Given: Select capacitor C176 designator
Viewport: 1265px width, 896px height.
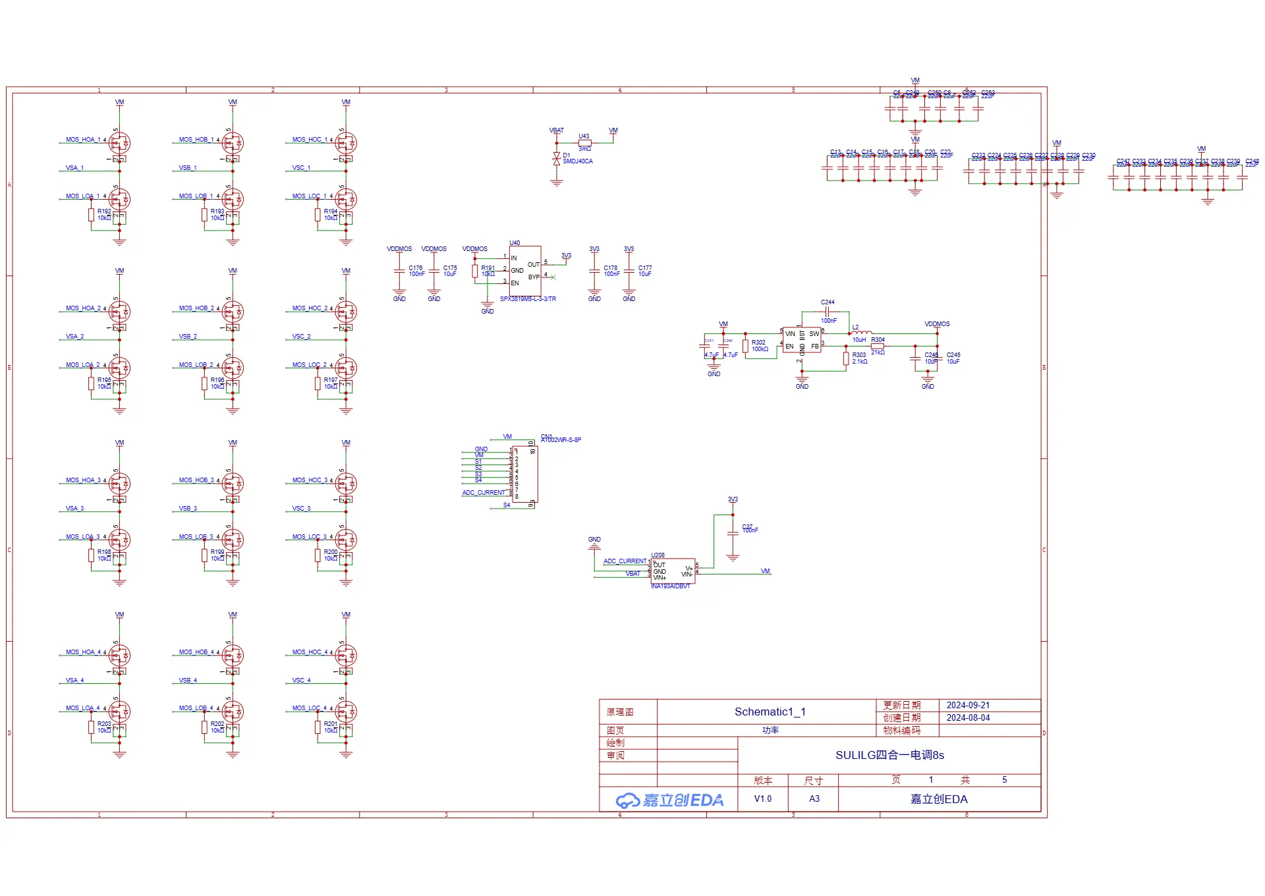Looking at the screenshot, I should [415, 268].
